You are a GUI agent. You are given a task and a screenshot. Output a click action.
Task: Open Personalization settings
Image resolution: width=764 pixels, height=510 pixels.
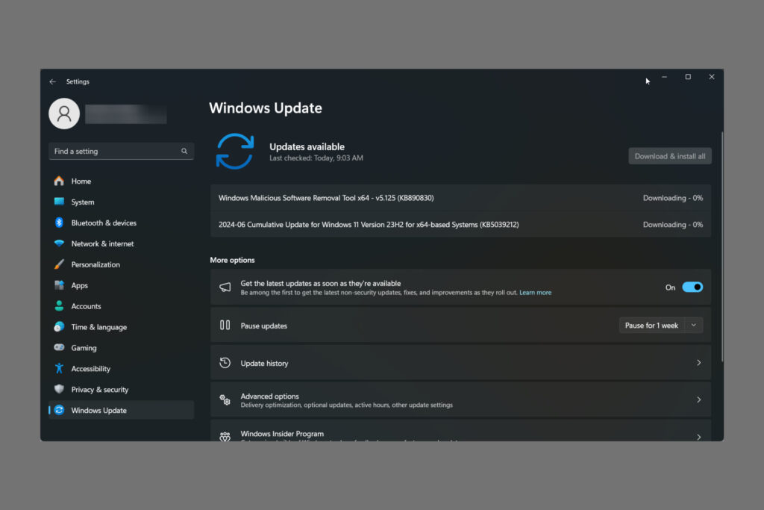point(122,264)
